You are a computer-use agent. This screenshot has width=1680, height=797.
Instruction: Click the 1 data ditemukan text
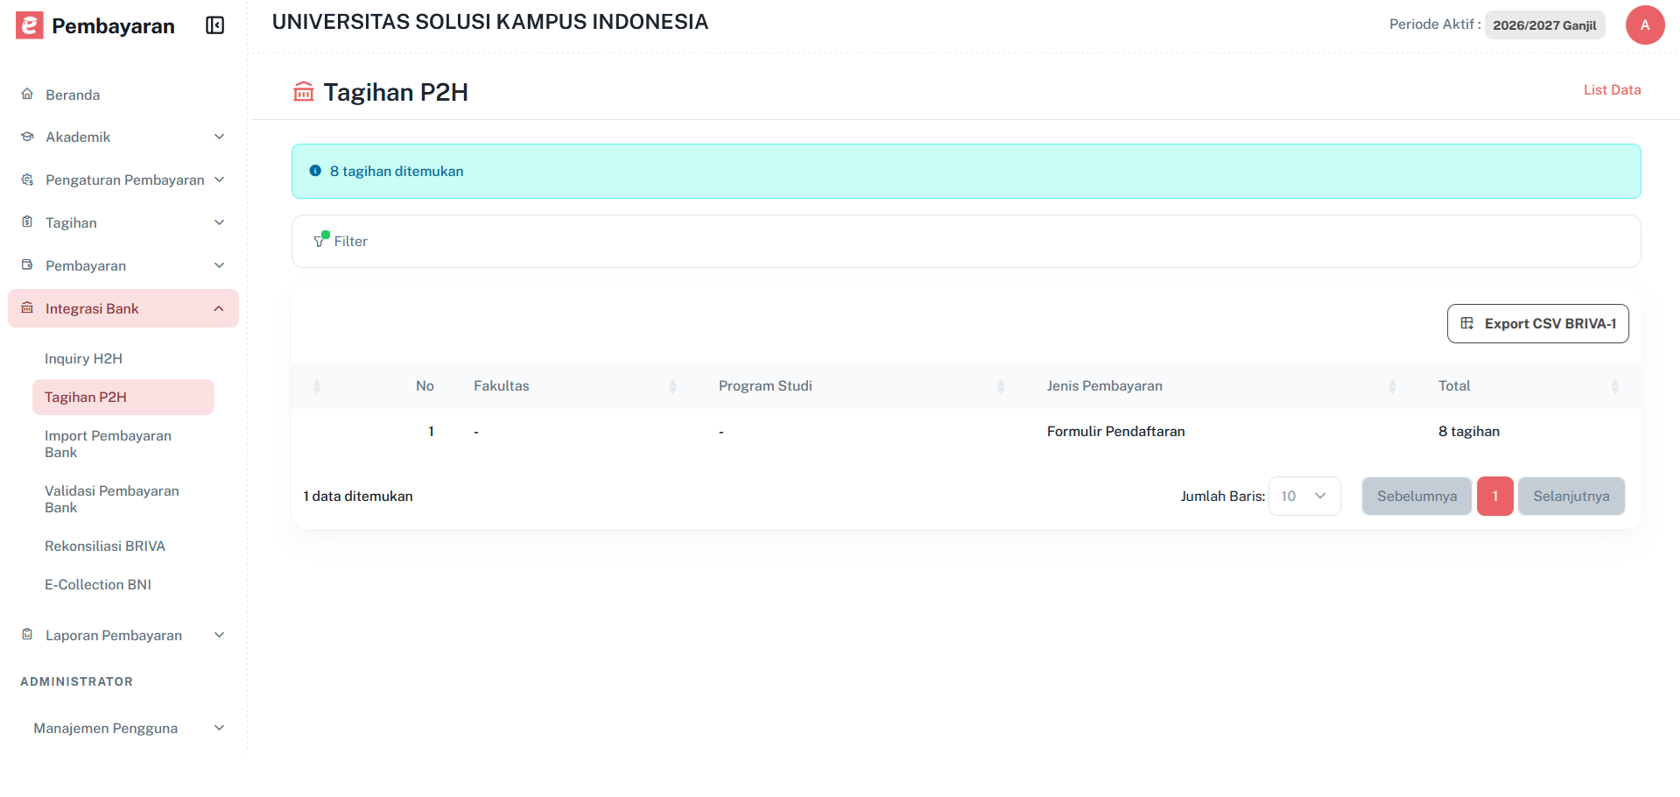click(x=358, y=496)
